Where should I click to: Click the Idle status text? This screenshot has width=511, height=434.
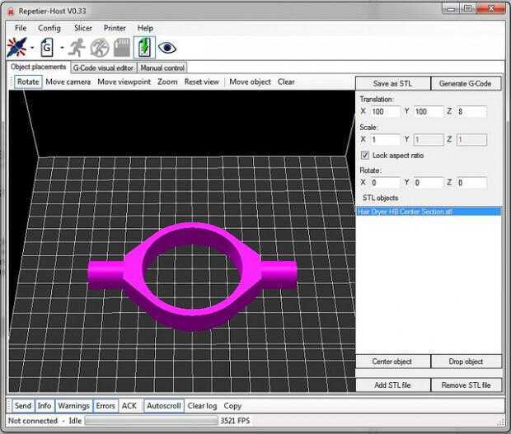click(x=75, y=421)
